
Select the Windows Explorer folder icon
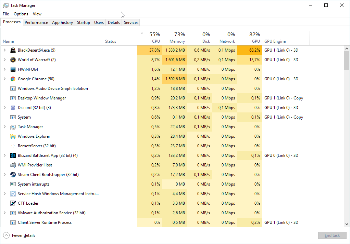13,136
